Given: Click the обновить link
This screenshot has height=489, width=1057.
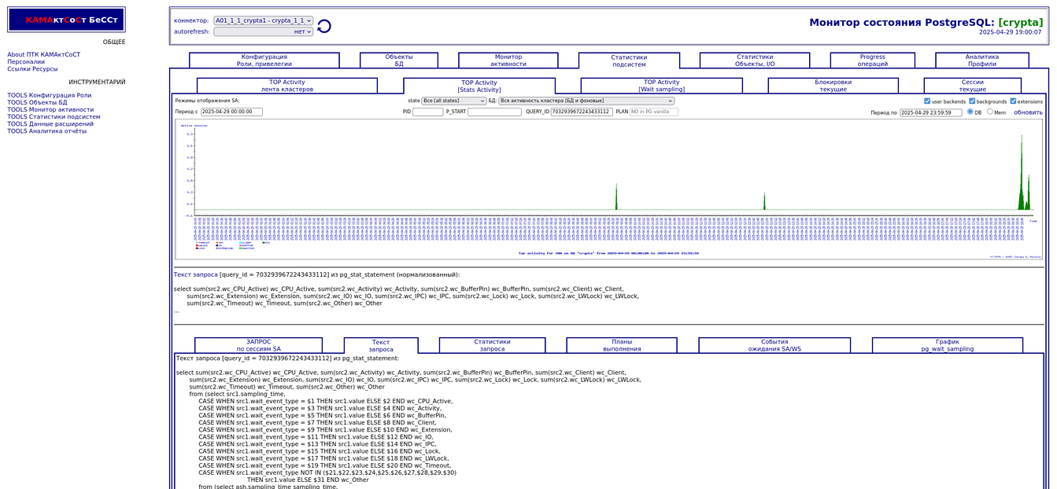Looking at the screenshot, I should [x=1028, y=112].
